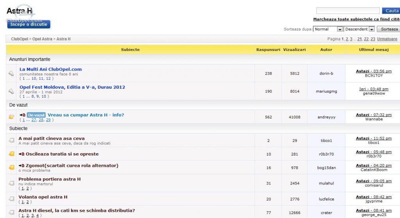Open Vreau sa cumpar Astra H thread
The image size is (400, 218).
point(86,115)
